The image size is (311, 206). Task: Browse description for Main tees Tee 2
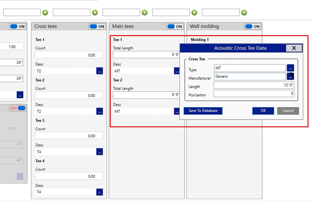177,111
